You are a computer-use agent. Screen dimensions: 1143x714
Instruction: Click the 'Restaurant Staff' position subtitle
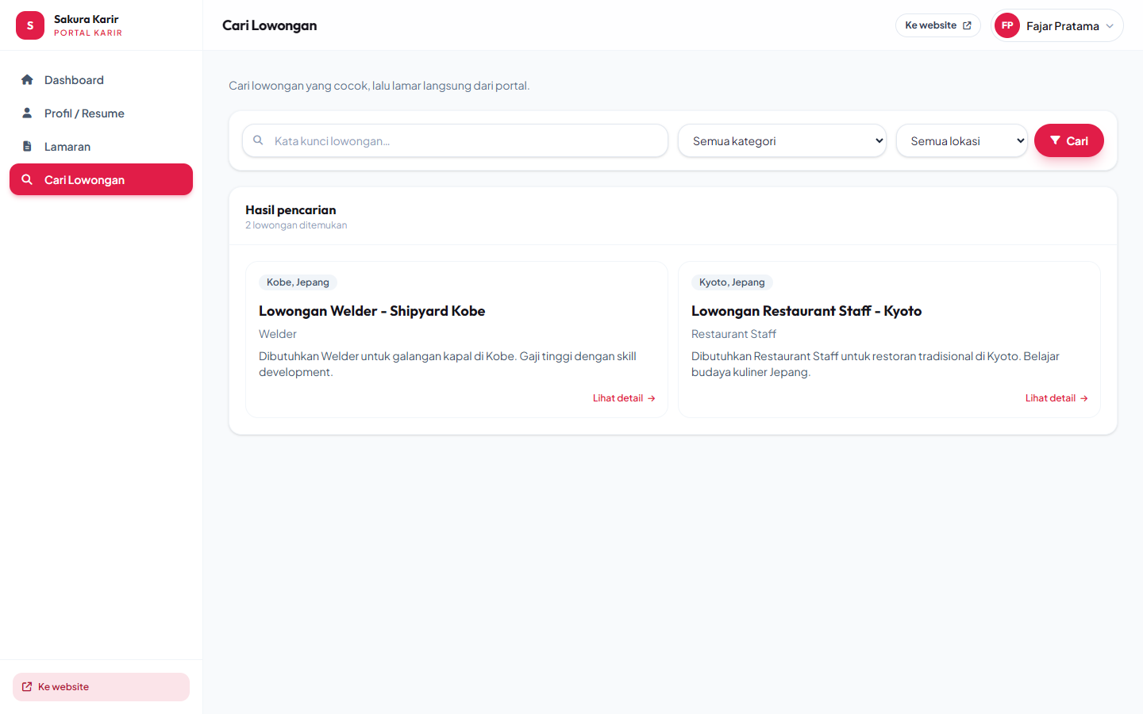(x=733, y=334)
